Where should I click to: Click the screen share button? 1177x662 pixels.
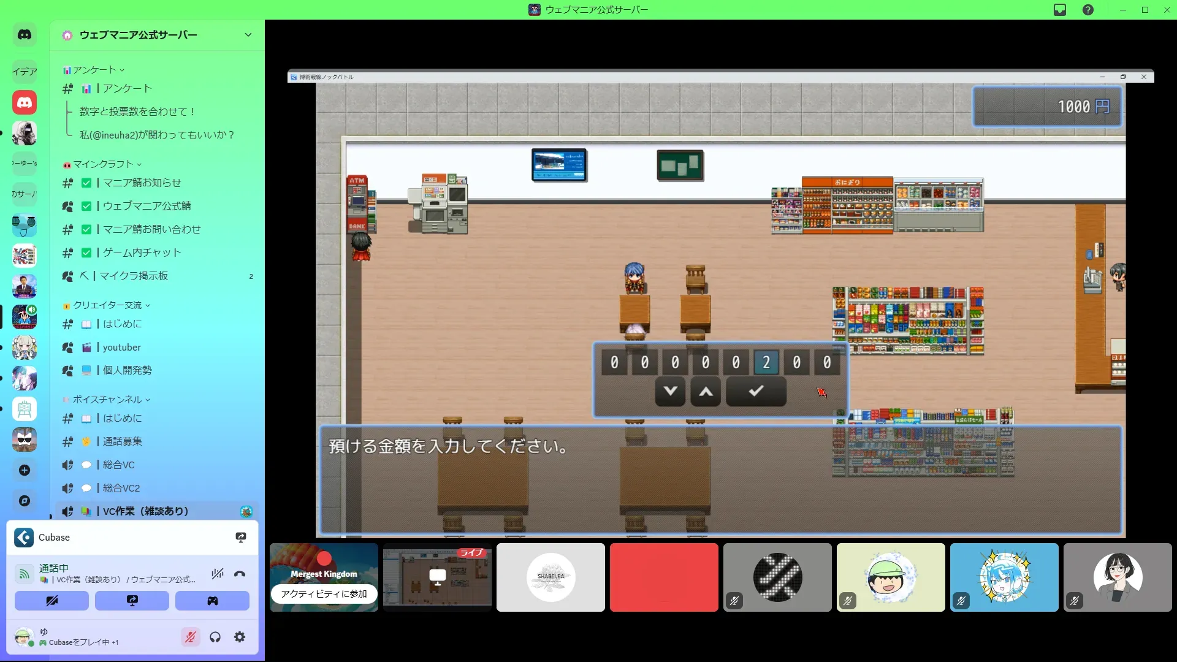tap(132, 601)
